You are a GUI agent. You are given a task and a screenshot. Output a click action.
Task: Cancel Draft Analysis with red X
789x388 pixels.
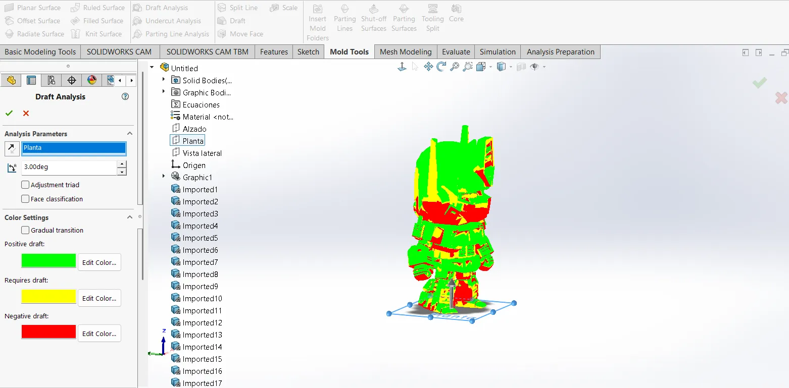click(26, 113)
